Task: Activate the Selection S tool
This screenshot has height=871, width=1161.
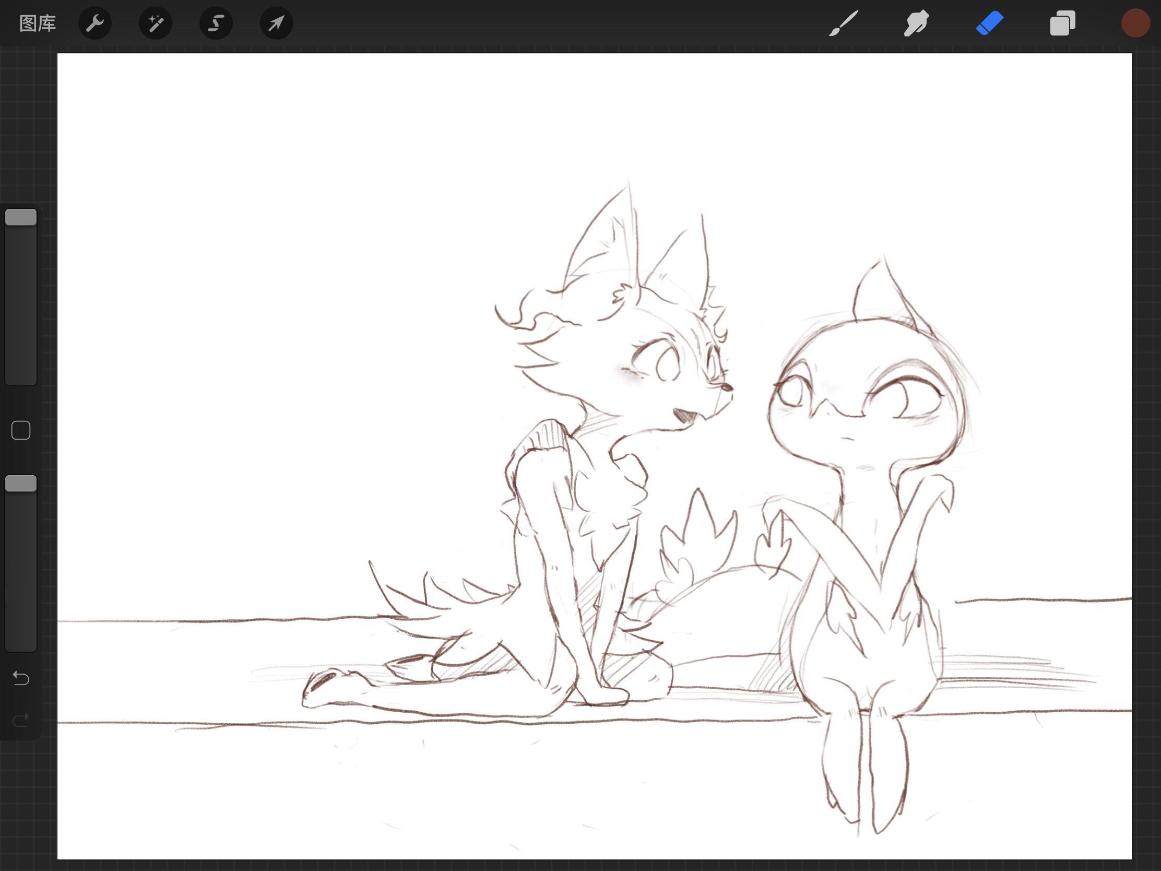Action: (216, 23)
